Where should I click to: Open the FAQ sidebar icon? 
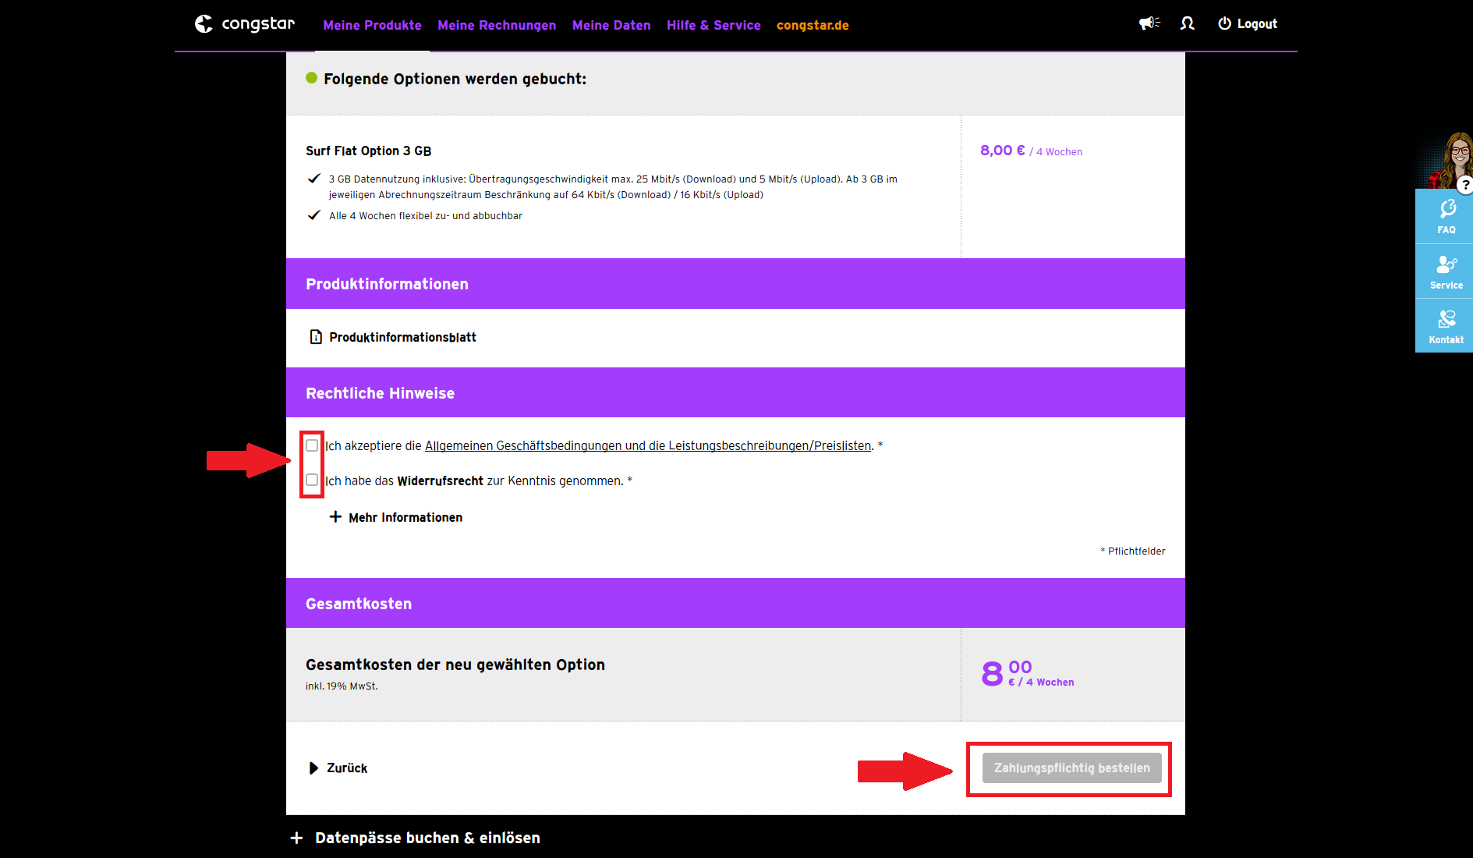point(1446,216)
